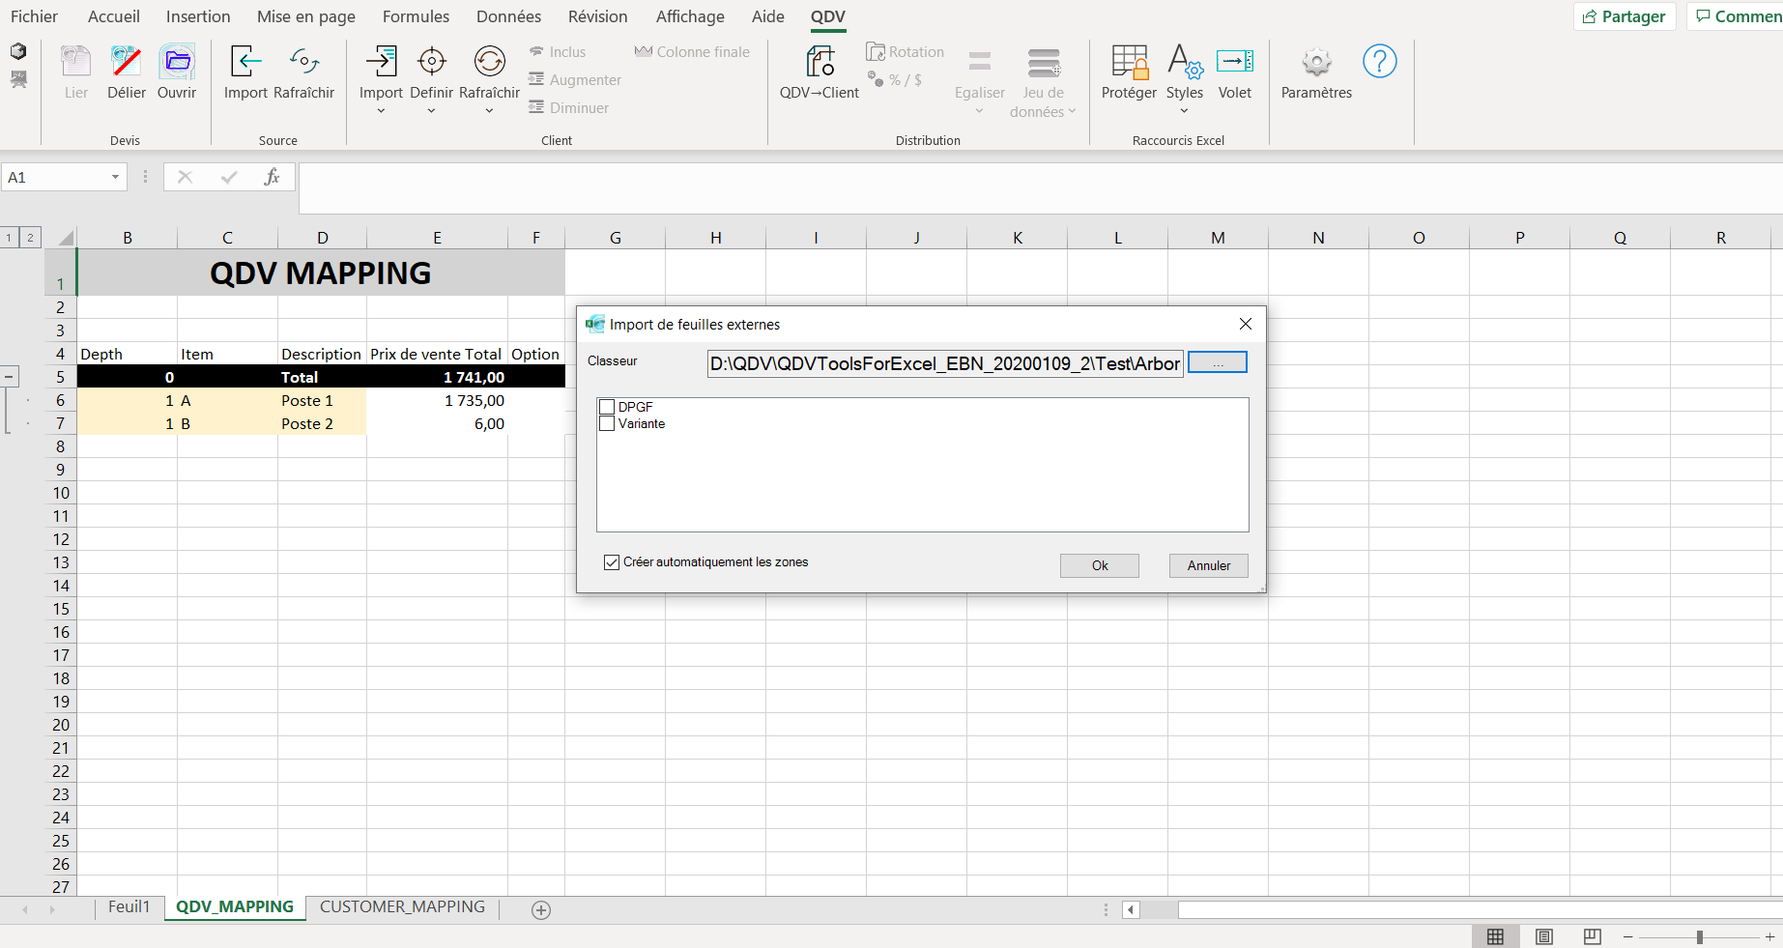This screenshot has height=948, width=1783.
Task: Click the zoom slider handle
Action: pyautogui.click(x=1700, y=937)
